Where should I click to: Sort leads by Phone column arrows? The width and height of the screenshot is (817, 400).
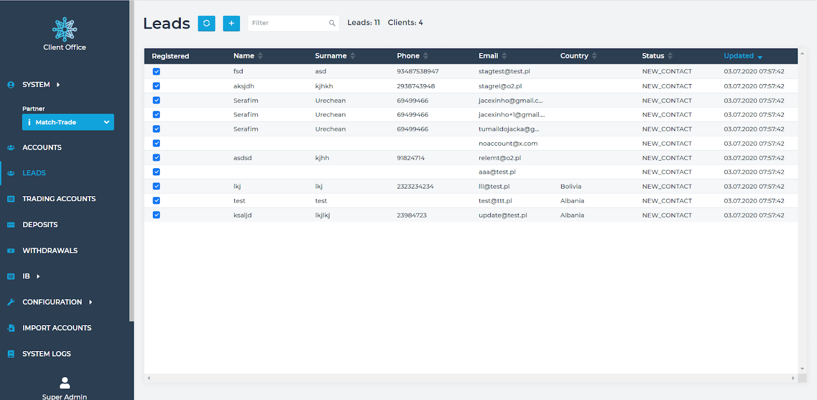click(426, 56)
